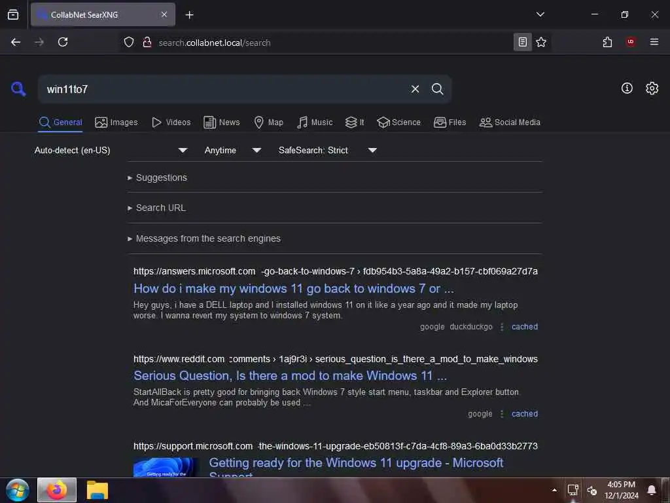Open SearXNG preferences gear

point(652,88)
